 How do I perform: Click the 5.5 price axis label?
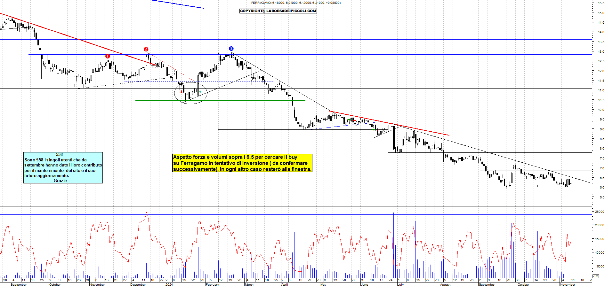[601, 197]
